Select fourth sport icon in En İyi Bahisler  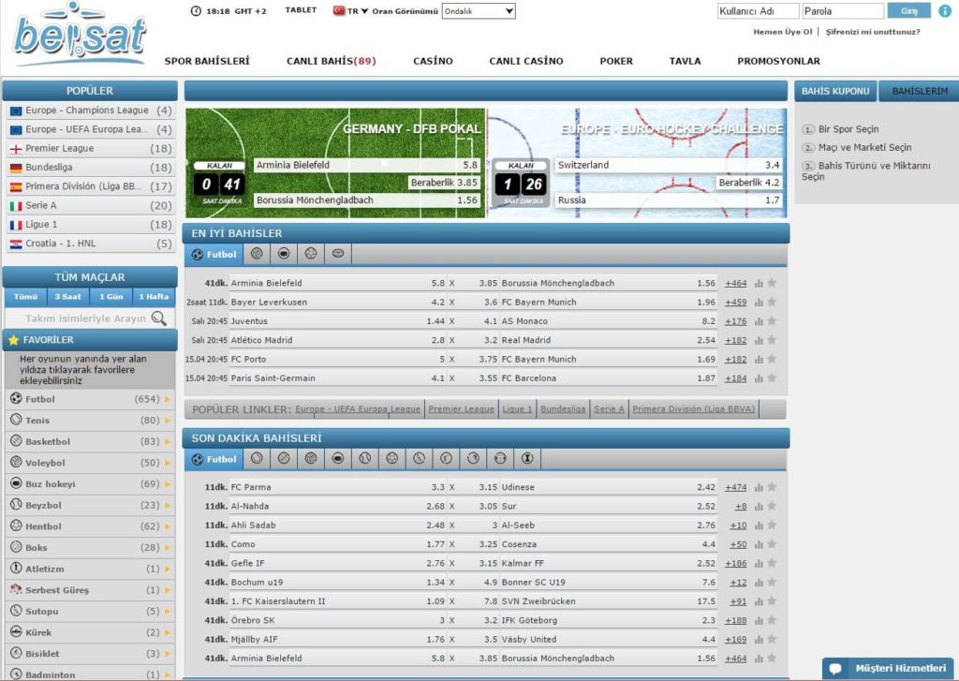tap(311, 253)
